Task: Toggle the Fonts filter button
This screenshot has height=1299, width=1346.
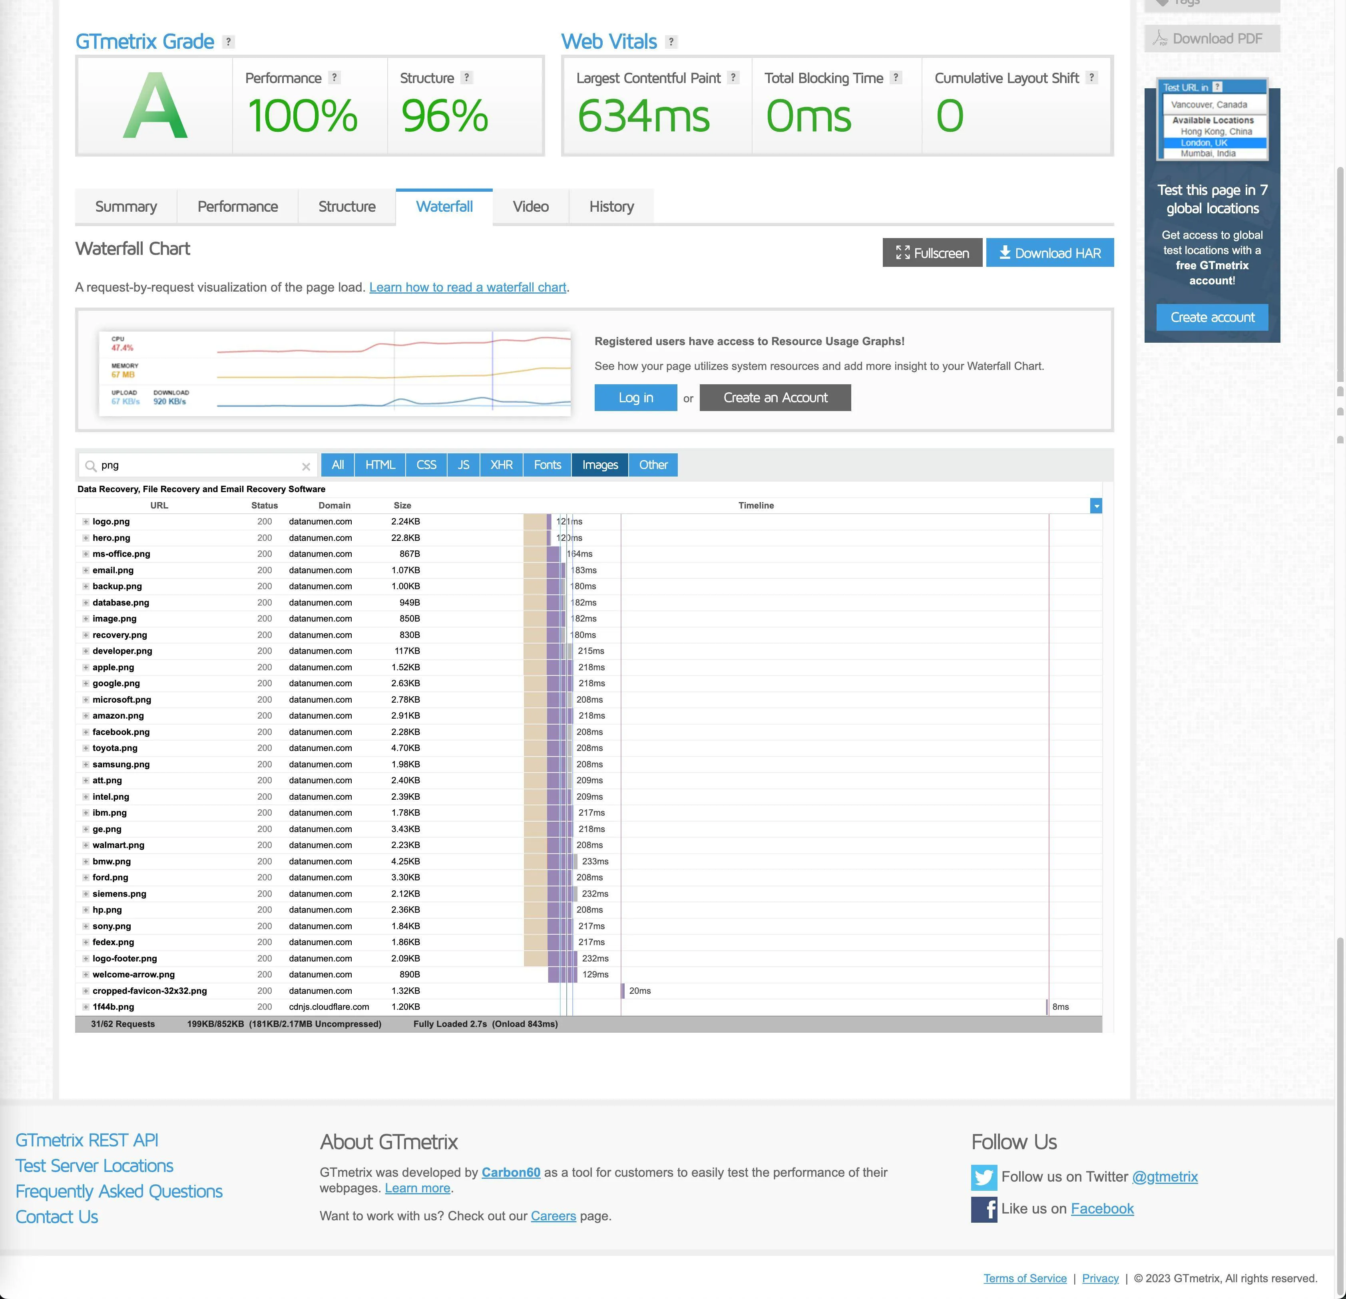Action: tap(547, 465)
